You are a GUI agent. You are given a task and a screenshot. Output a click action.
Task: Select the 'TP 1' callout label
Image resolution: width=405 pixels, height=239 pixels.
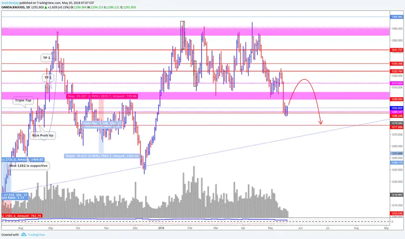pyautogui.click(x=48, y=77)
